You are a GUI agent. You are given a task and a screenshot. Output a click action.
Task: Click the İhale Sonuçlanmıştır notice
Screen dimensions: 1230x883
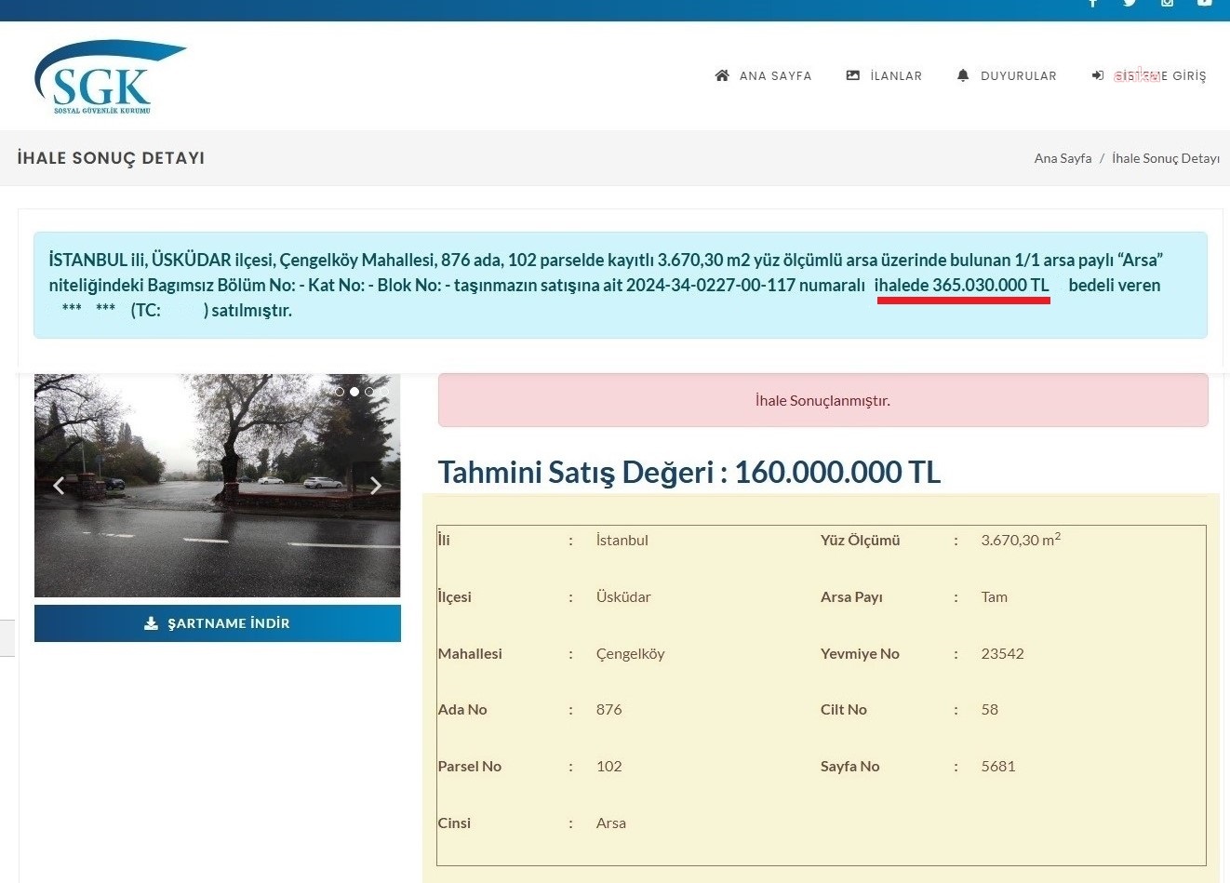tap(823, 401)
